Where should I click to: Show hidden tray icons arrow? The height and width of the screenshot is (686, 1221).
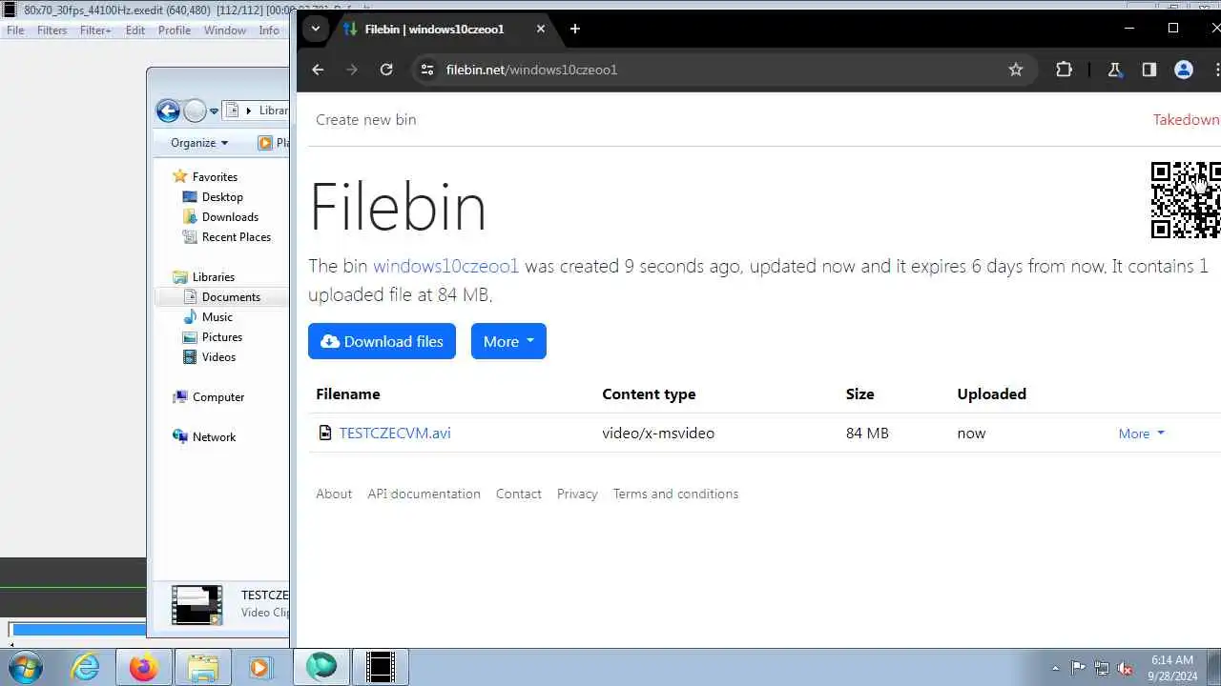coord(1055,668)
